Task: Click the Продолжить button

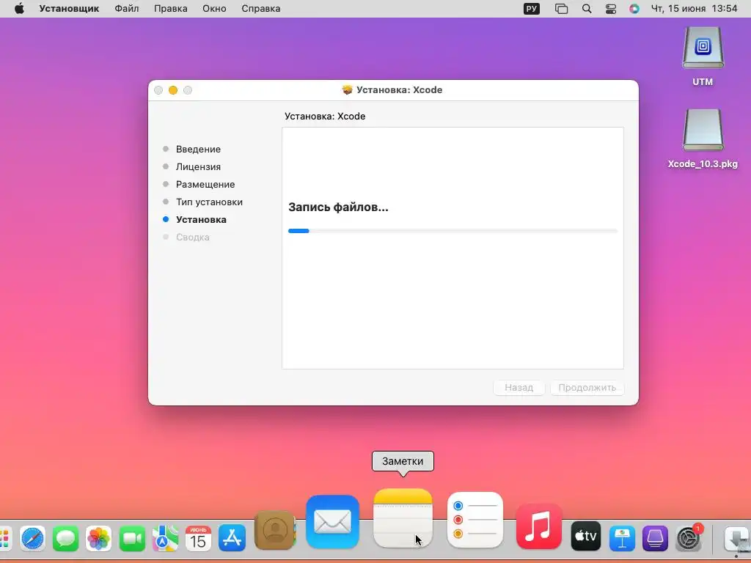Action: tap(587, 387)
